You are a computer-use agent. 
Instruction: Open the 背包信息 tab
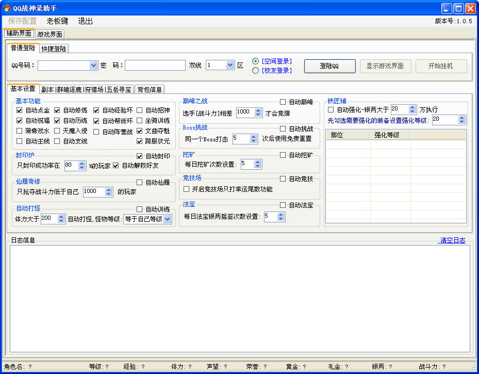pyautogui.click(x=150, y=90)
